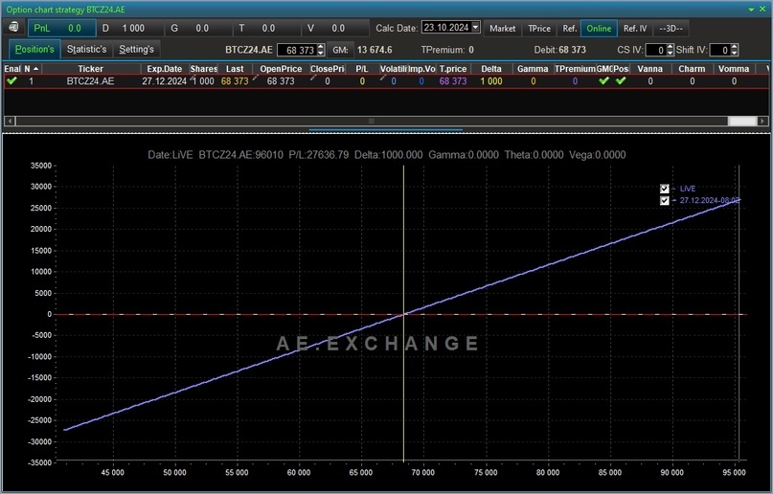Click the CS IV input field
773x494 pixels.
(656, 50)
